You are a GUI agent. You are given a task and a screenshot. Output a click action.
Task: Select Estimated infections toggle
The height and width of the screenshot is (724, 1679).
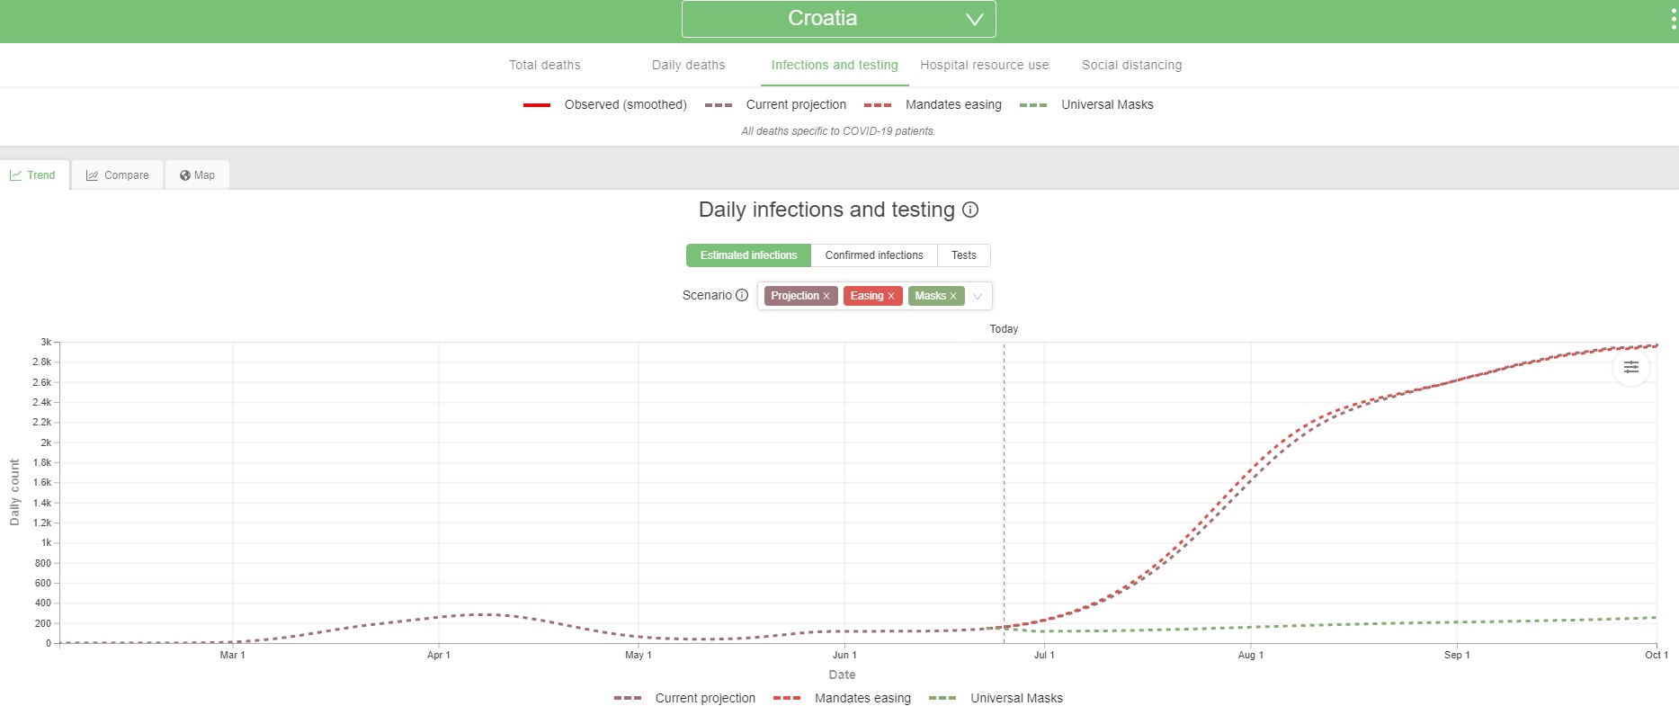748,255
